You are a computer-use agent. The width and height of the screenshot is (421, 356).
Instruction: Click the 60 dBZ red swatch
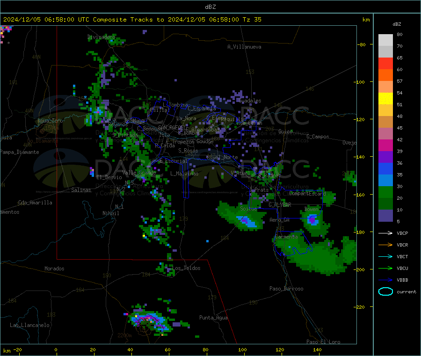click(385, 63)
